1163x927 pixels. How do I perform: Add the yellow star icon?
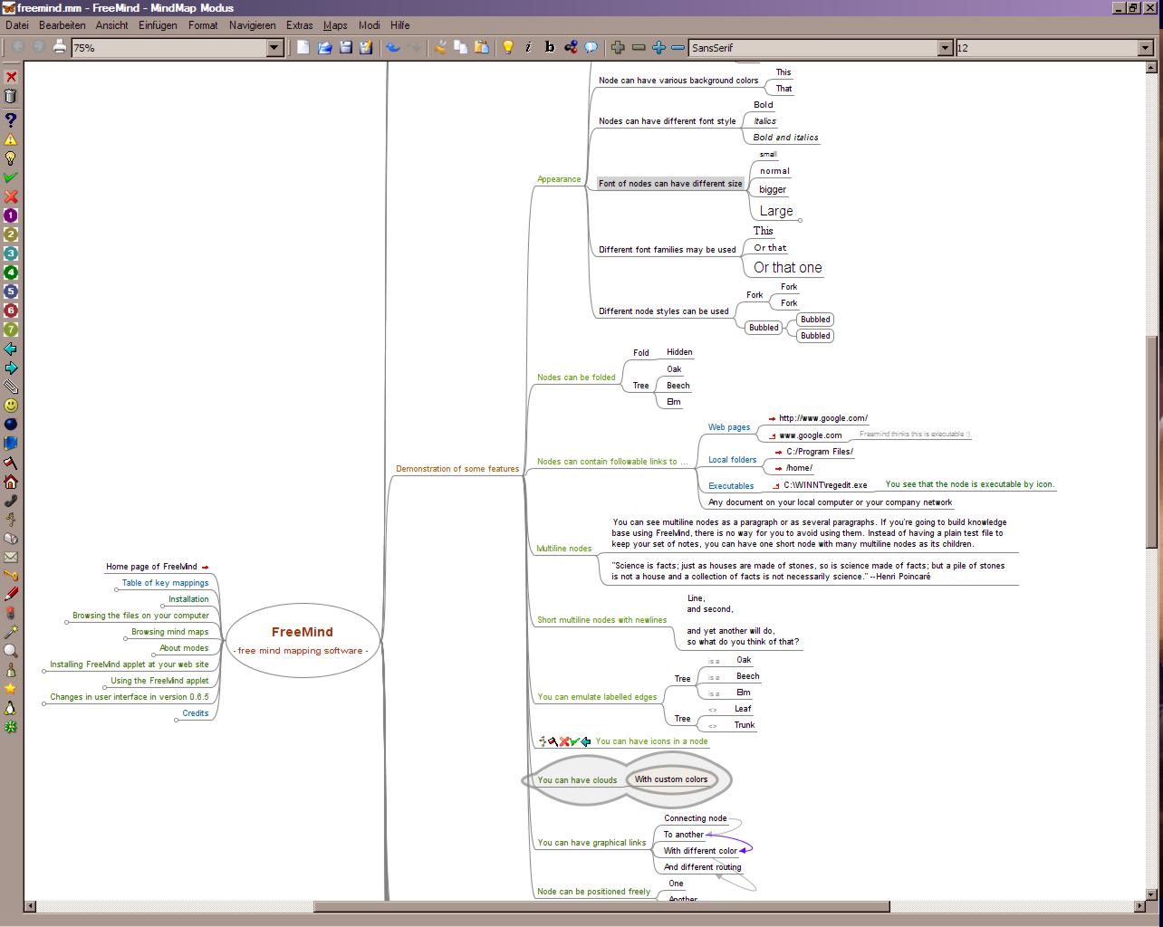click(11, 689)
